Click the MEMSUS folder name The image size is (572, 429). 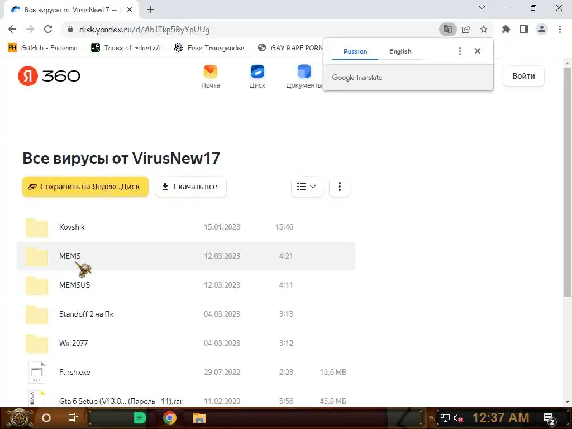(x=74, y=285)
